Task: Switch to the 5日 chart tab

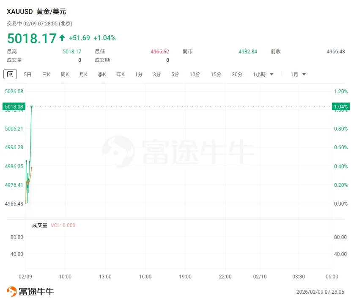Action: point(27,75)
